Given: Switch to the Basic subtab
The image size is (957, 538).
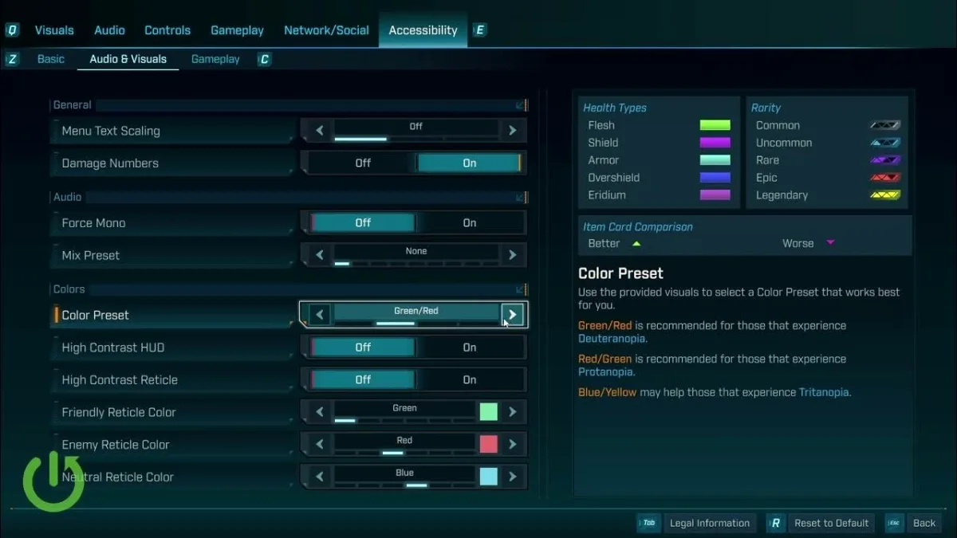Looking at the screenshot, I should click(x=51, y=59).
